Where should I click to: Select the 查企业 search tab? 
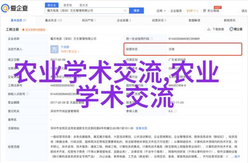tap(52, 5)
